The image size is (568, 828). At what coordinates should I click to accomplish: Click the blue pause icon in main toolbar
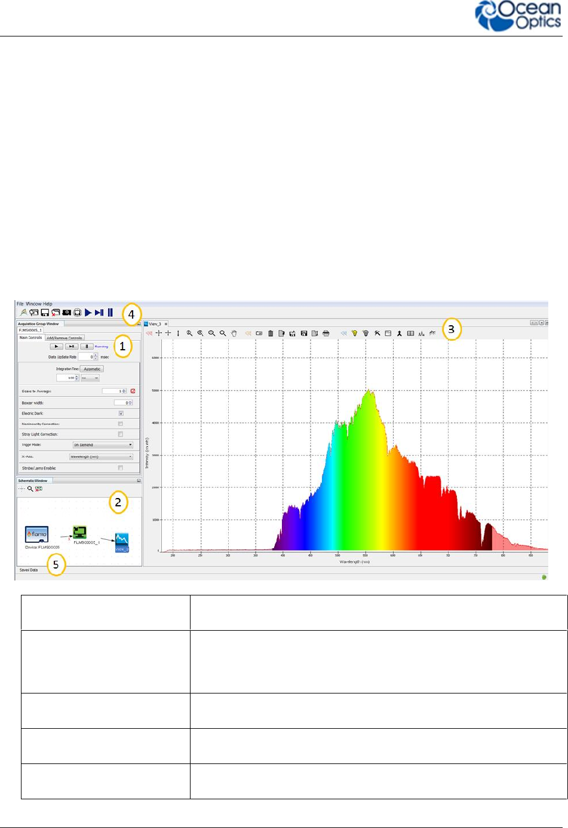tap(110, 313)
